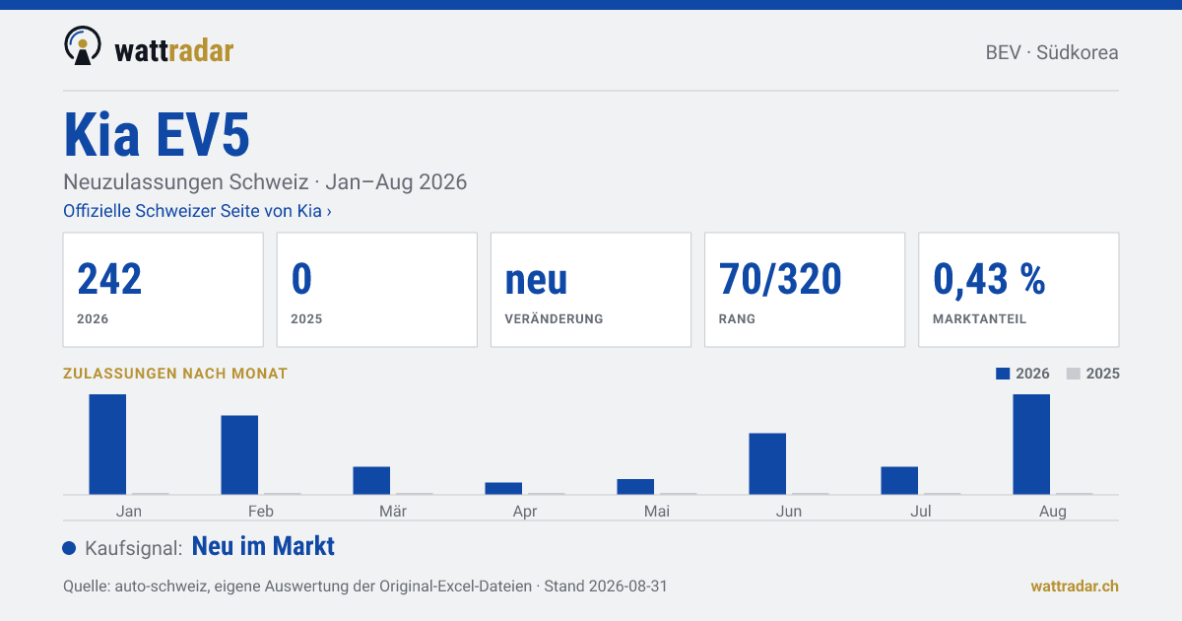Click the August 2026 bar

point(1031,445)
